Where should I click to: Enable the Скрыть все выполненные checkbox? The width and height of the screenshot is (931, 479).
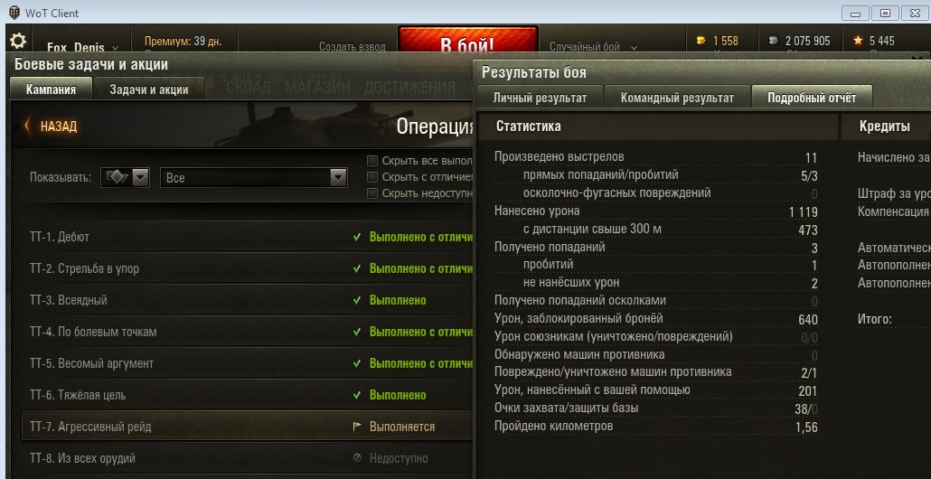click(x=372, y=161)
